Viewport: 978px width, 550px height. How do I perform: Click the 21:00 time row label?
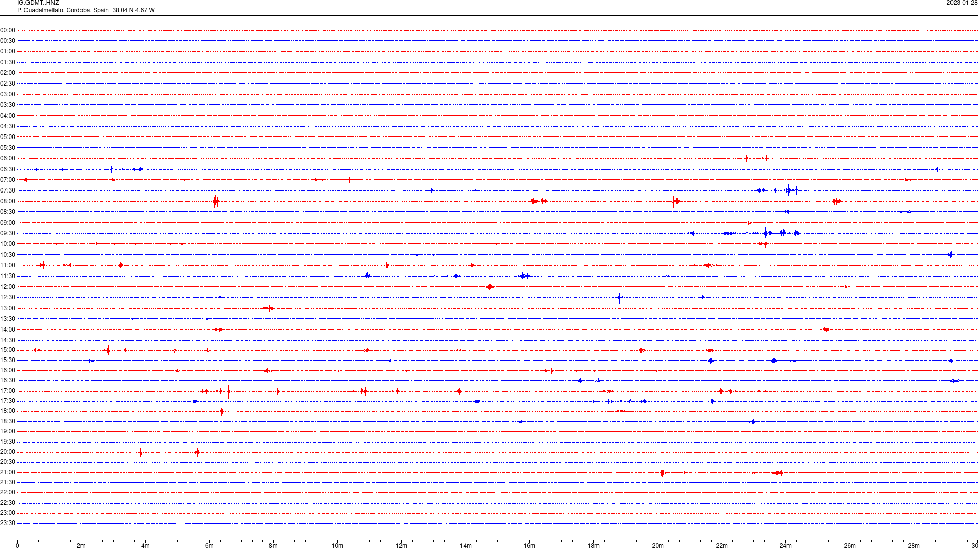coord(8,472)
